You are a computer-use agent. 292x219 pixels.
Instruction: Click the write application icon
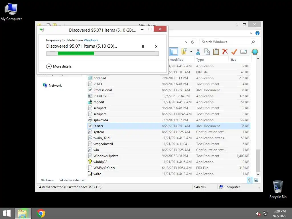point(90,174)
